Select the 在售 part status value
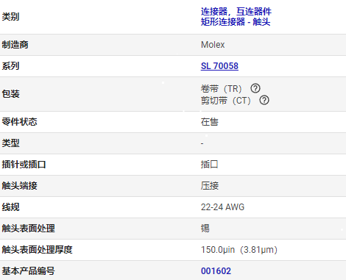Screen dimensions: 346x280 point(210,122)
